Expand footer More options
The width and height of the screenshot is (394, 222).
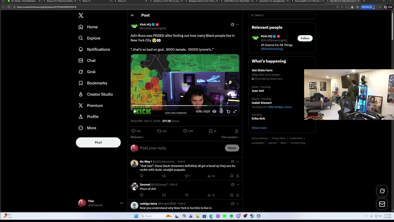(x=284, y=143)
